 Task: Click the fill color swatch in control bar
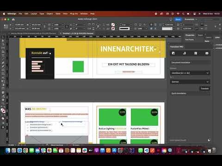tap(113, 24)
